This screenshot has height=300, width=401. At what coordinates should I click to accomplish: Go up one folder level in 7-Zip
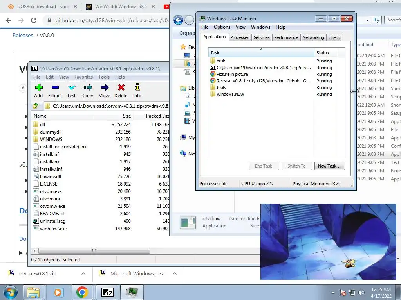[36, 106]
